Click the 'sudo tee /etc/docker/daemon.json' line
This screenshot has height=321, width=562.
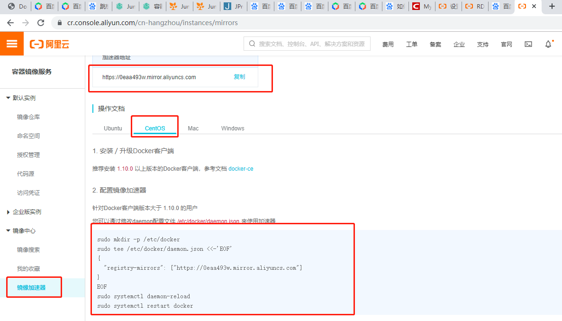pyautogui.click(x=164, y=249)
